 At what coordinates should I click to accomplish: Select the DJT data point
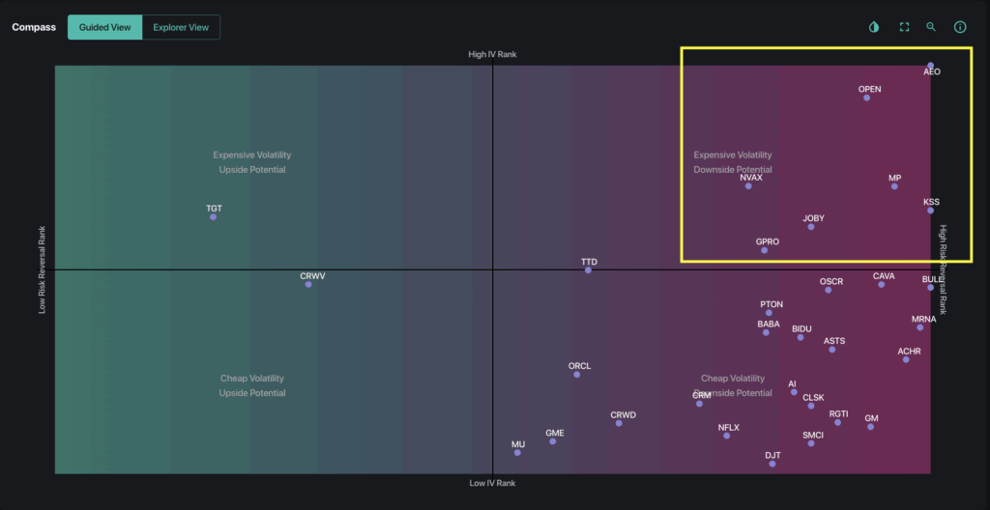772,464
